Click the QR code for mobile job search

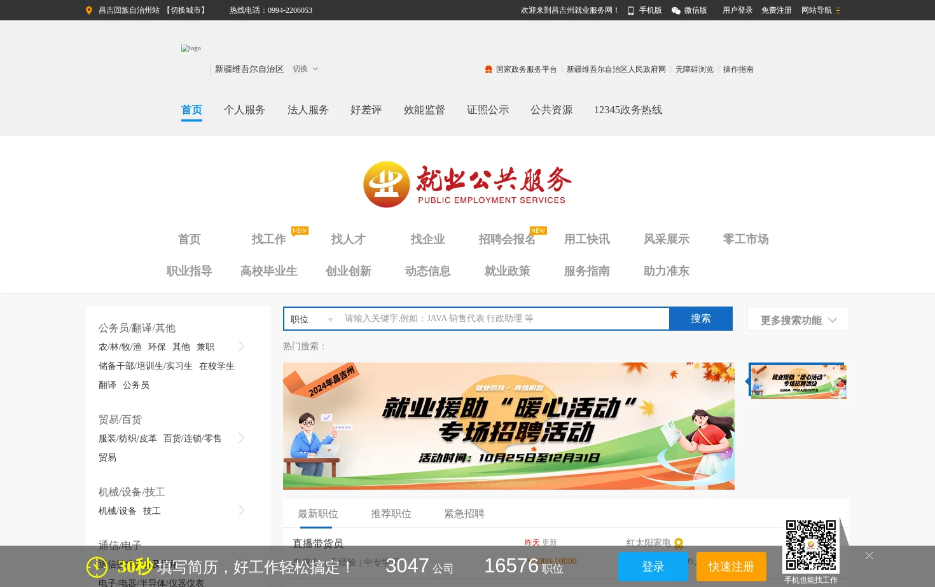811,545
